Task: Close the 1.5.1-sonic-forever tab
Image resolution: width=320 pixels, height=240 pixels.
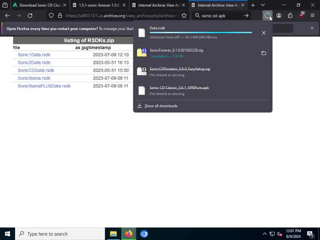Action: [x=124, y=5]
